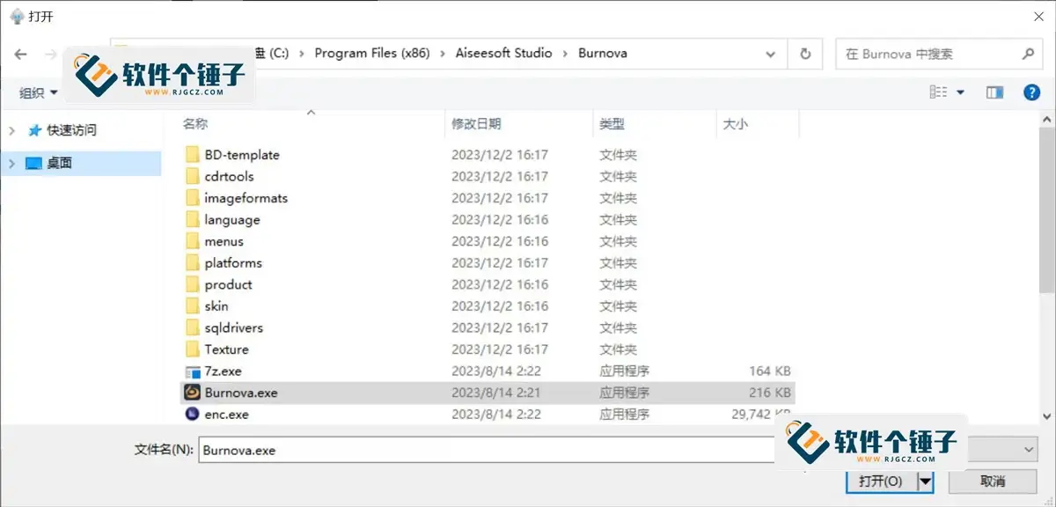The width and height of the screenshot is (1056, 507).
Task: Click the cdrtools folder name
Action: coord(229,176)
